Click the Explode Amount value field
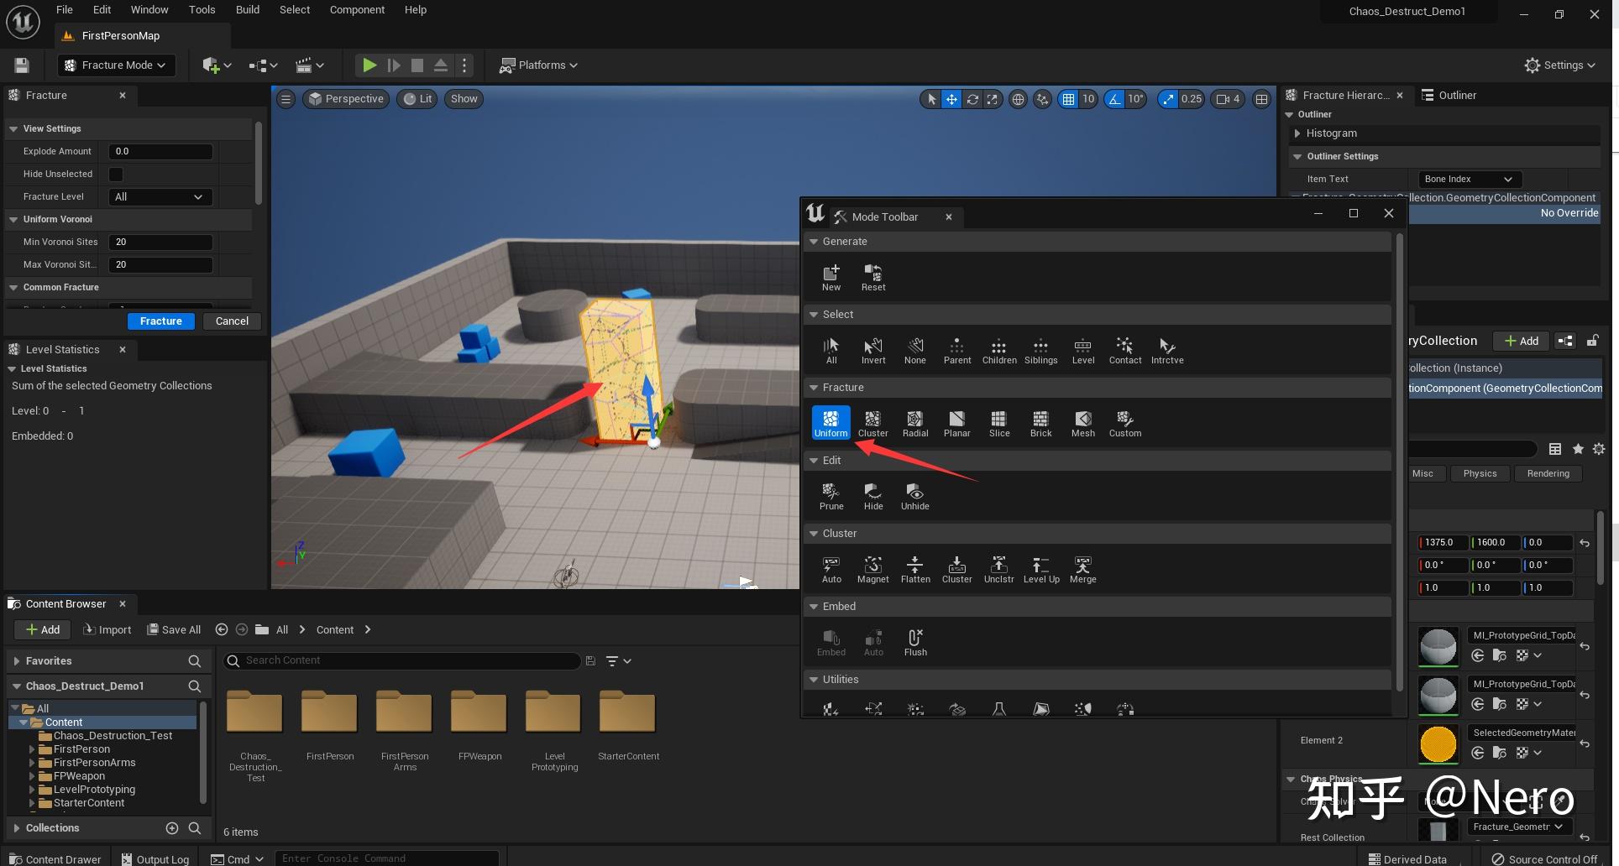 click(x=160, y=152)
